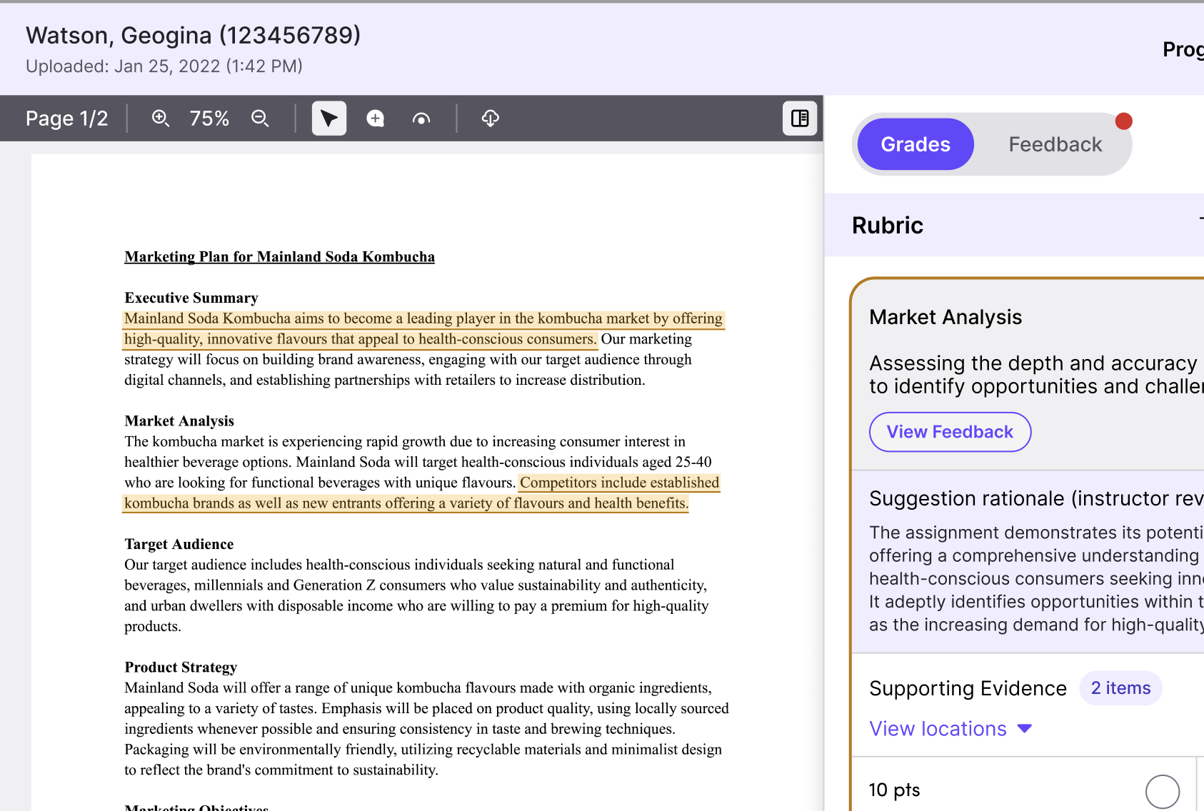
Task: Click the zoom in magnifier icon
Action: (161, 119)
